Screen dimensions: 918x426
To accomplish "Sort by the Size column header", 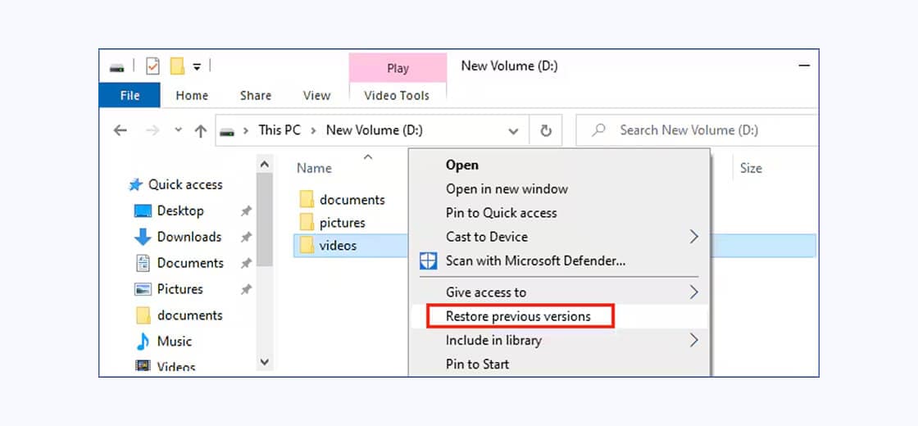I will click(751, 169).
